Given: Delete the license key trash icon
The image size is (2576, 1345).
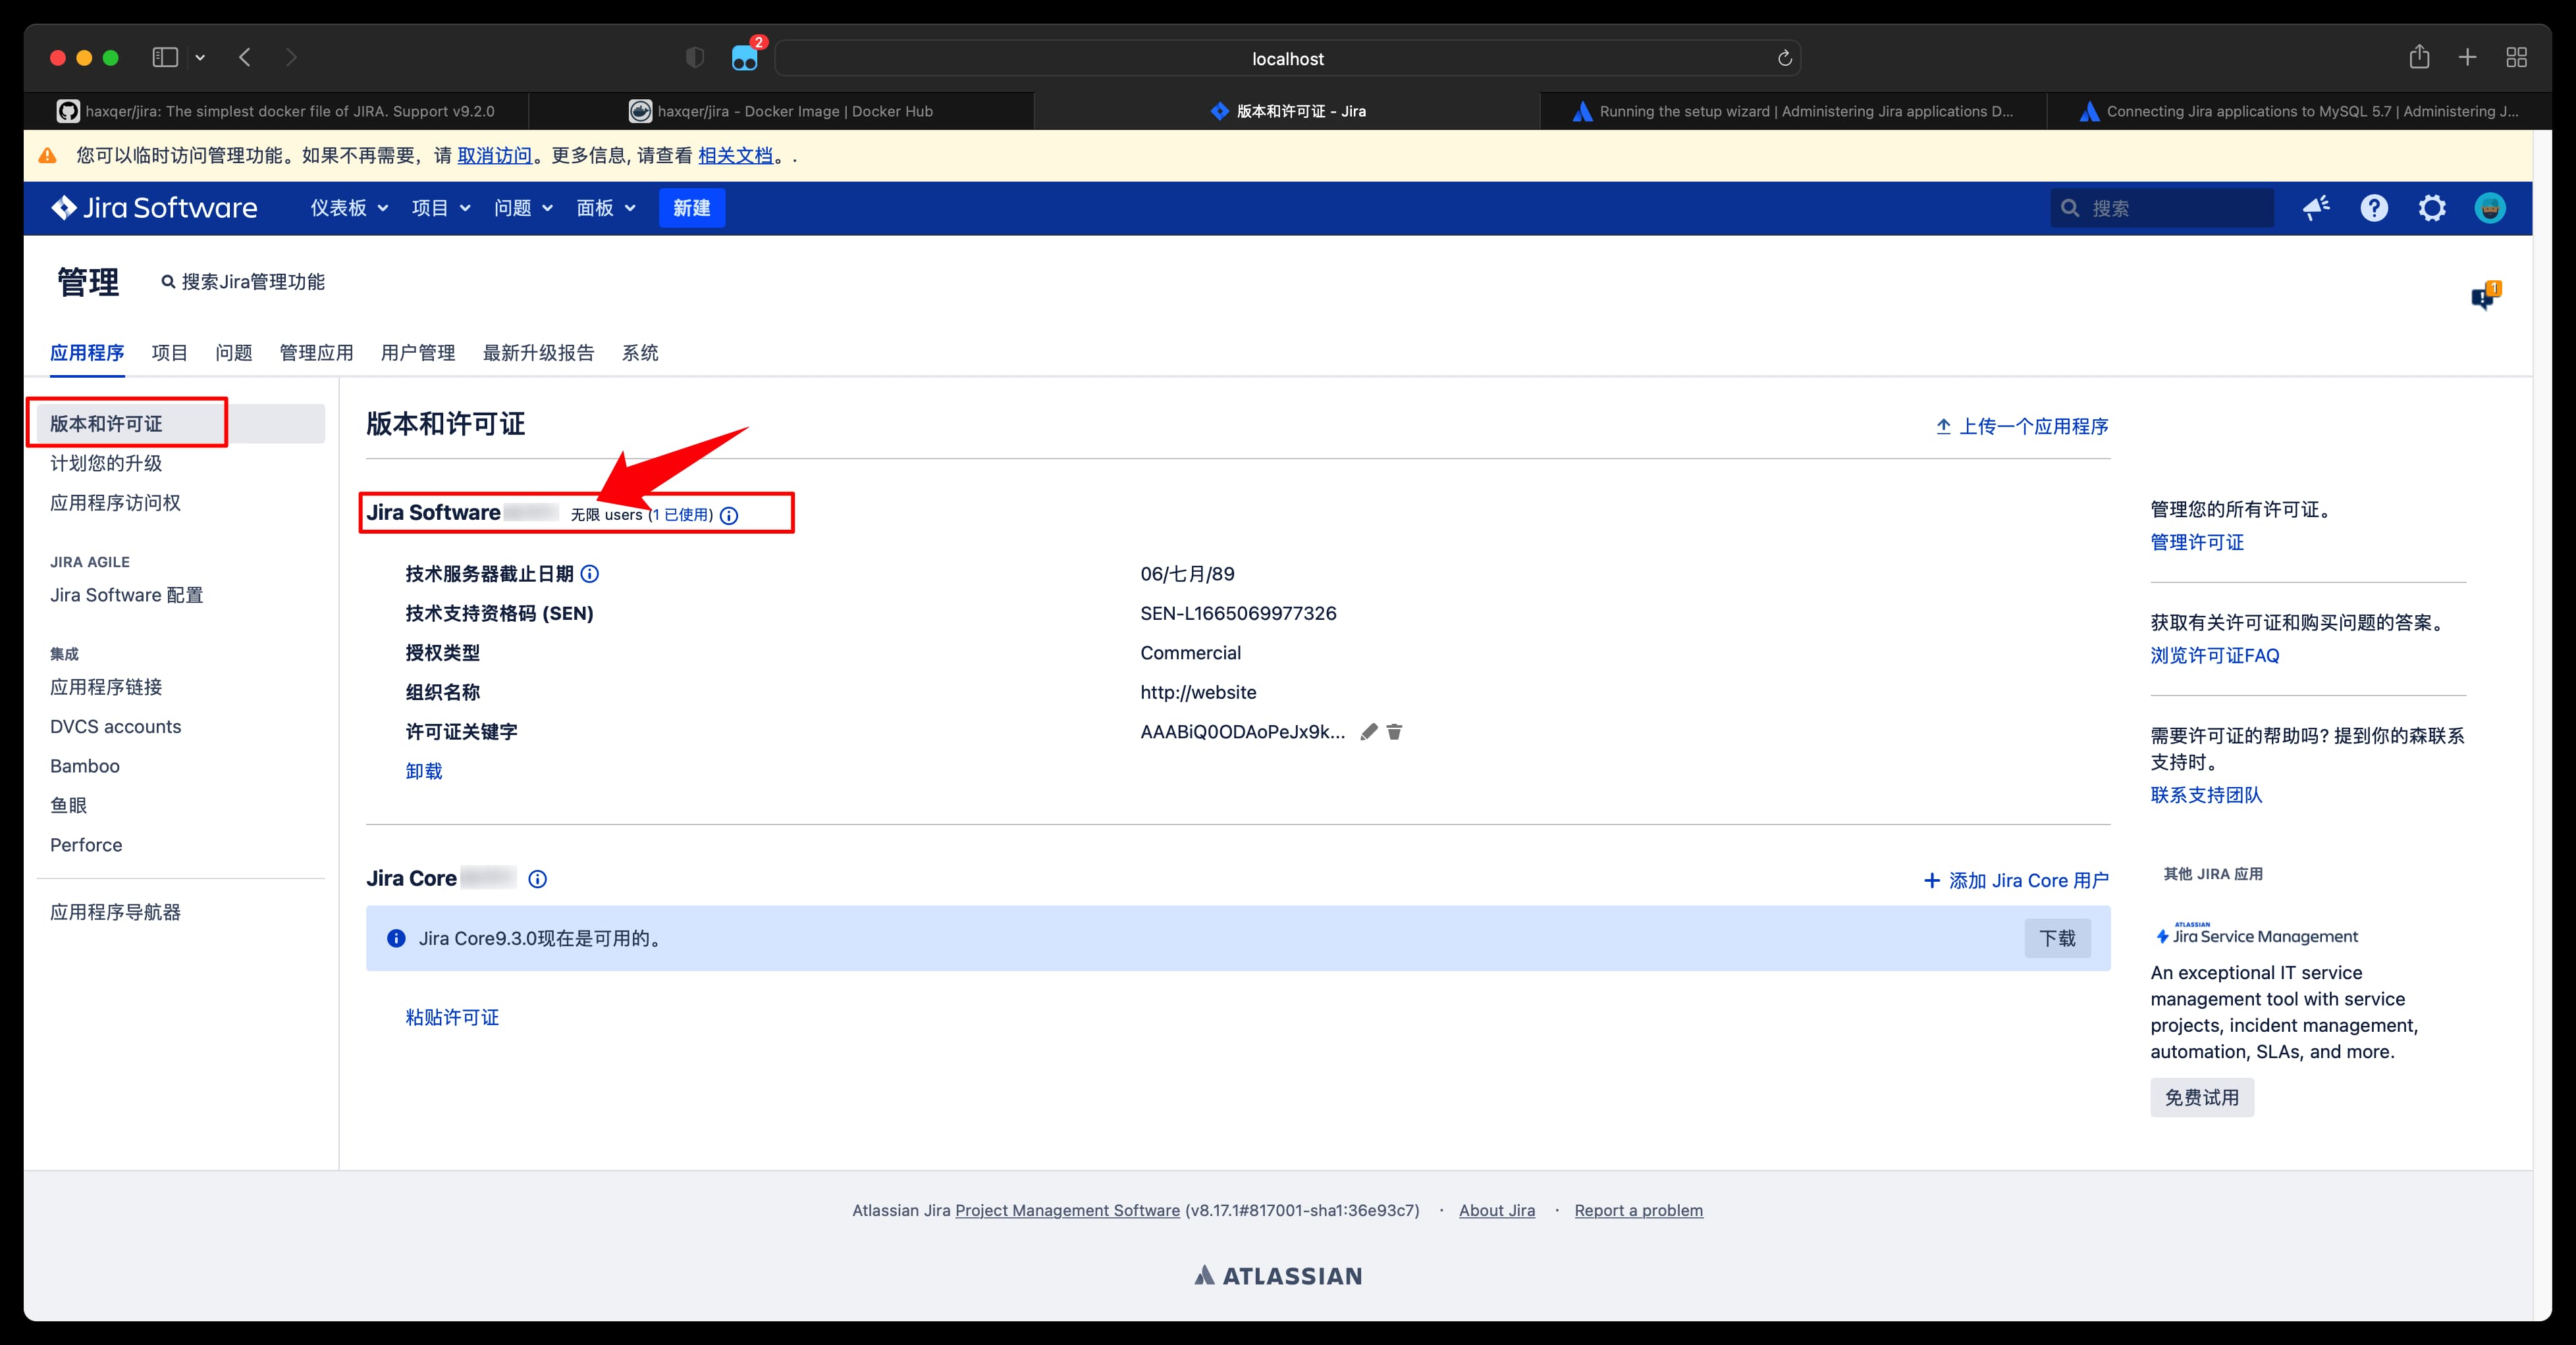Looking at the screenshot, I should 1394,732.
